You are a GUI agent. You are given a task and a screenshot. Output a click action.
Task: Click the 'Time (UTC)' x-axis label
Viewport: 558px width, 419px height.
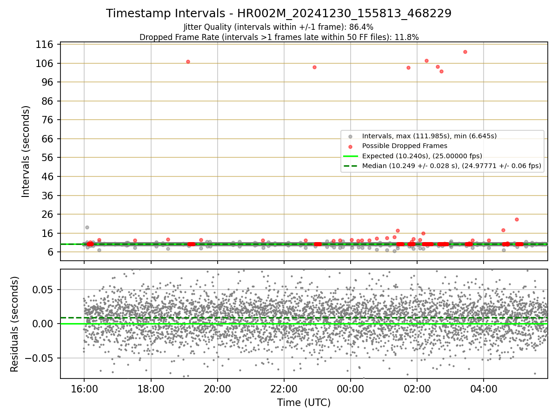pyautogui.click(x=304, y=403)
